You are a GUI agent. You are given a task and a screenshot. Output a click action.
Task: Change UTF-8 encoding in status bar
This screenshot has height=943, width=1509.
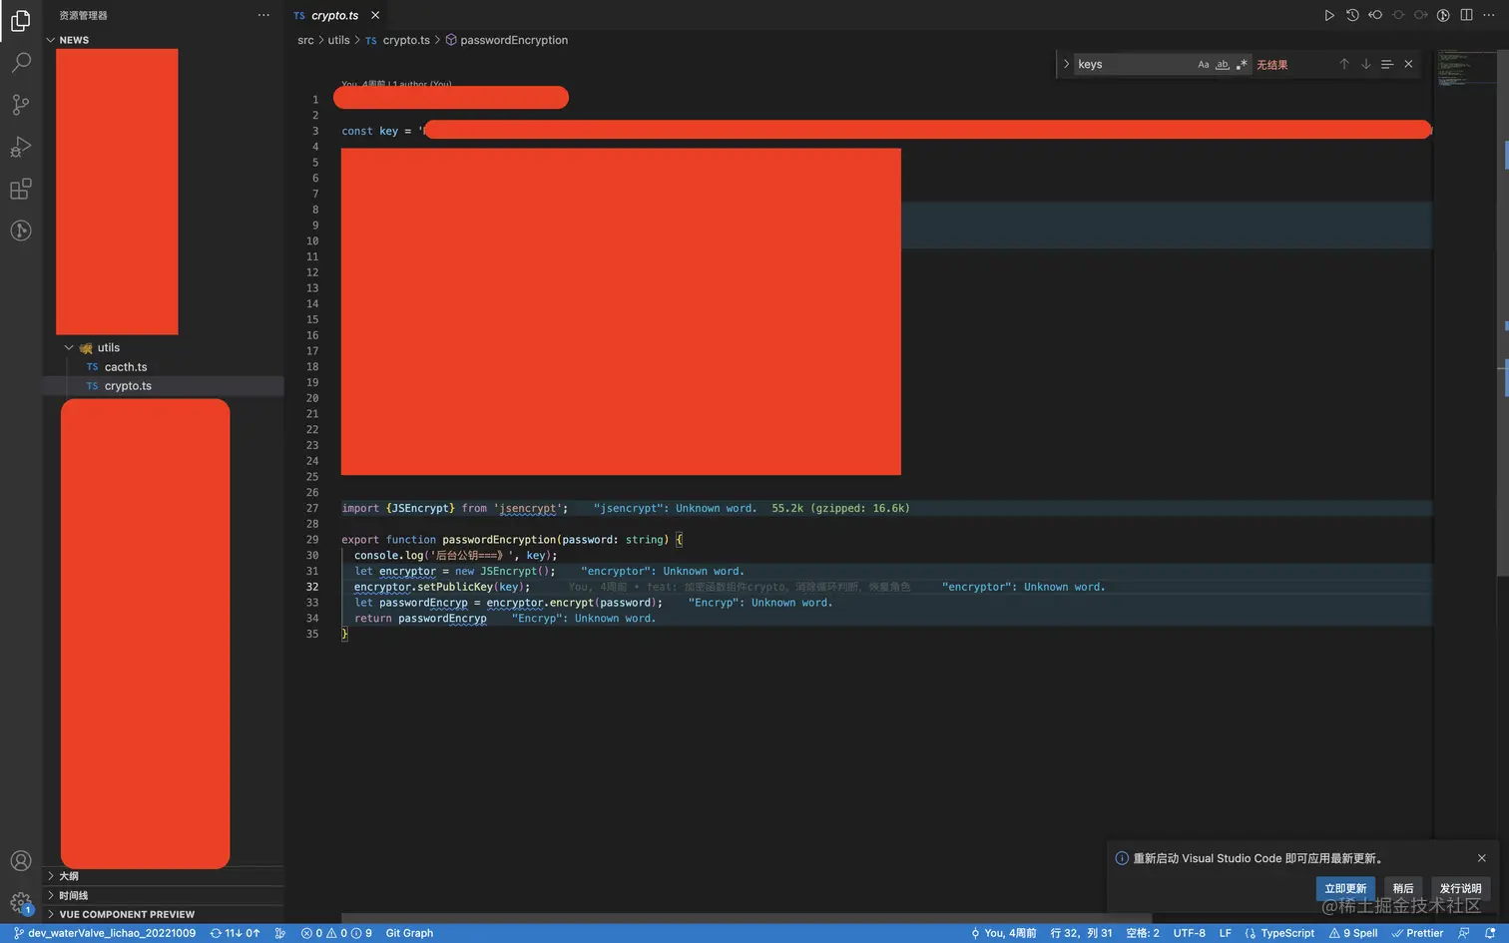pyautogui.click(x=1189, y=933)
